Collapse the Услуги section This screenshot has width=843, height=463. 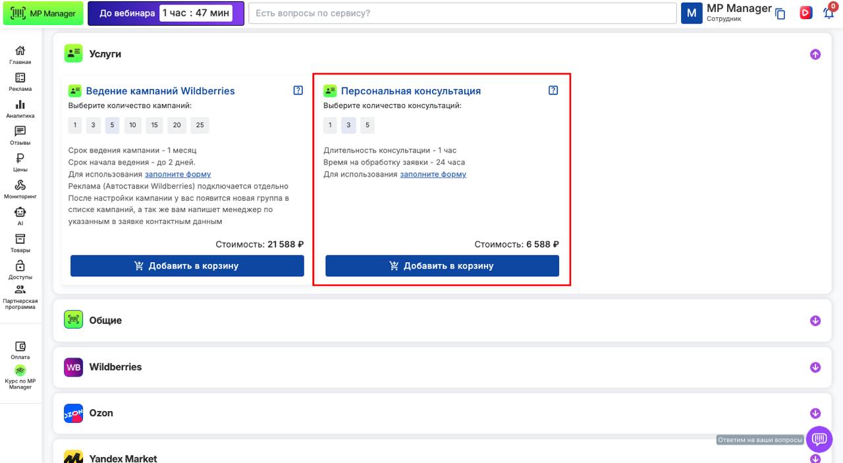[x=815, y=55]
